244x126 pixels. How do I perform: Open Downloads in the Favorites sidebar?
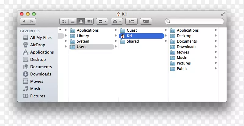pyautogui.click(x=37, y=74)
